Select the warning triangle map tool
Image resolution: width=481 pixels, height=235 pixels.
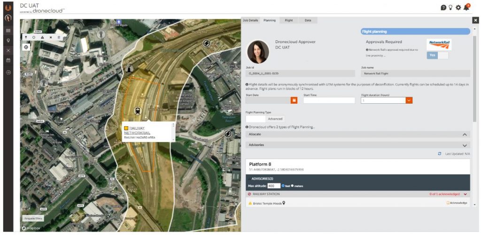click(x=42, y=37)
